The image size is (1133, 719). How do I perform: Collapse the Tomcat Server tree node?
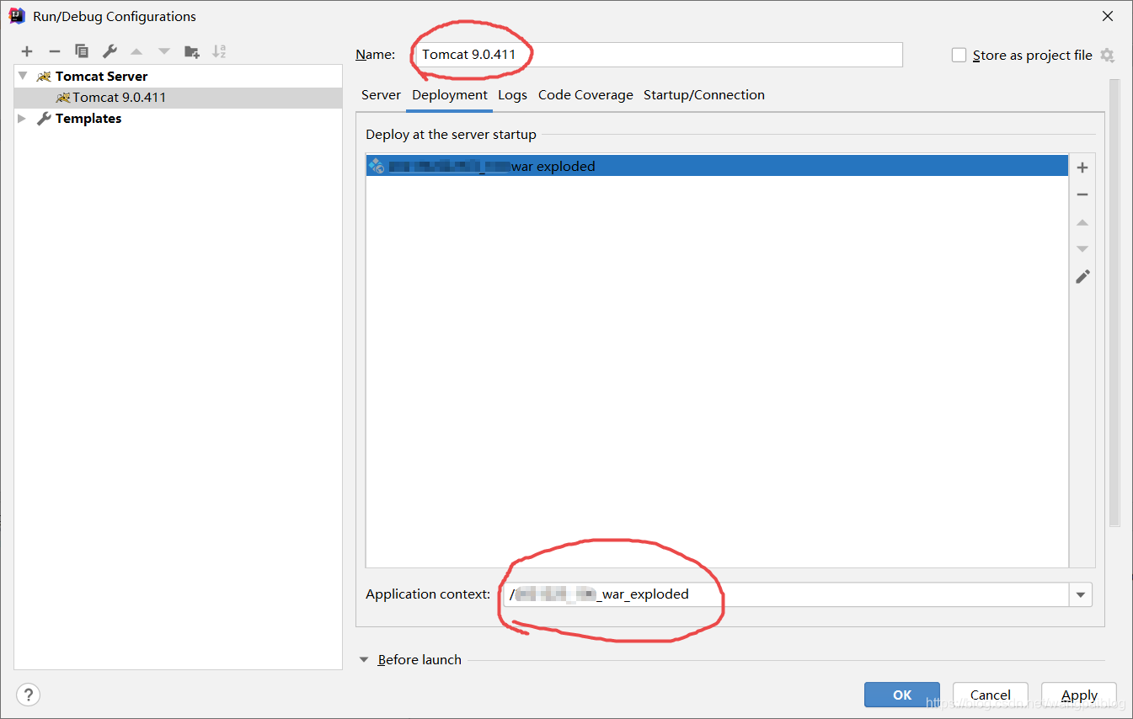pyautogui.click(x=23, y=76)
